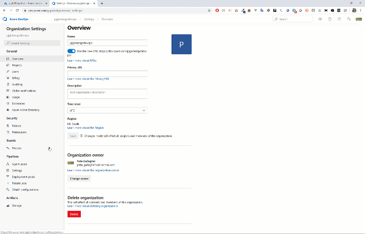The height and width of the screenshot is (234, 365).
Task: Click the red Delete button
Action: (74, 214)
